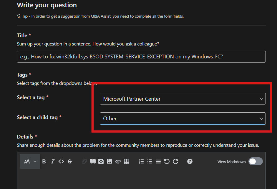Open the editor help icon

(x=190, y=161)
